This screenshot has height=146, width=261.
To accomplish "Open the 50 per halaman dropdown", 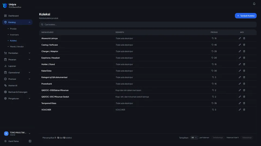I will pyautogui.click(x=194, y=138).
